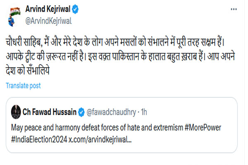Click the Translate post link
248x165 pixels.
[23, 85]
